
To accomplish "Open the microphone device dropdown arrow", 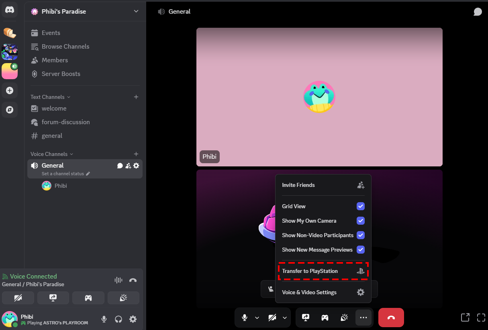I will click(257, 318).
